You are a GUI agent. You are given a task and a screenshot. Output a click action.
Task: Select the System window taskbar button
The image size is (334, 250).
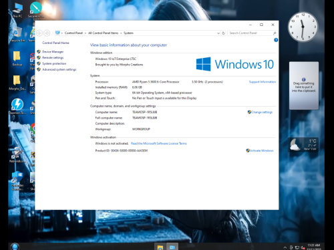[x=172, y=247]
